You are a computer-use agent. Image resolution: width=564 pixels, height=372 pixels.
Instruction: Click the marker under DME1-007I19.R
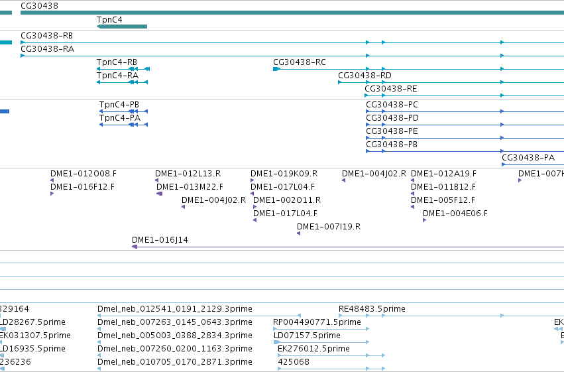(x=298, y=234)
